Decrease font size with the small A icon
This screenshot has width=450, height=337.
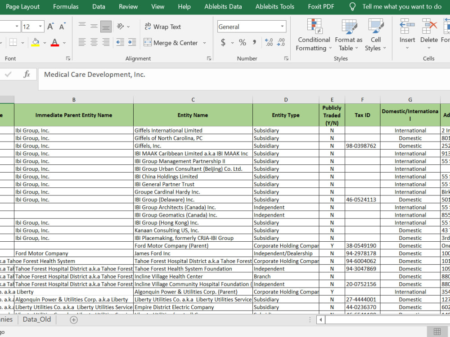click(62, 27)
